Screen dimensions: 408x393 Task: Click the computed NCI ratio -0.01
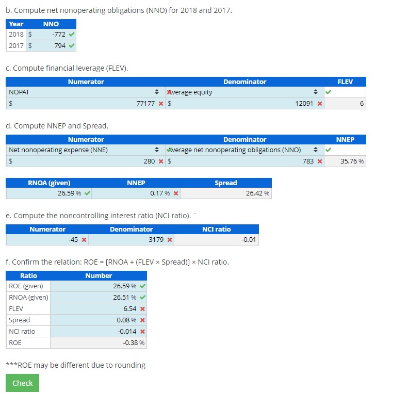[216, 239]
